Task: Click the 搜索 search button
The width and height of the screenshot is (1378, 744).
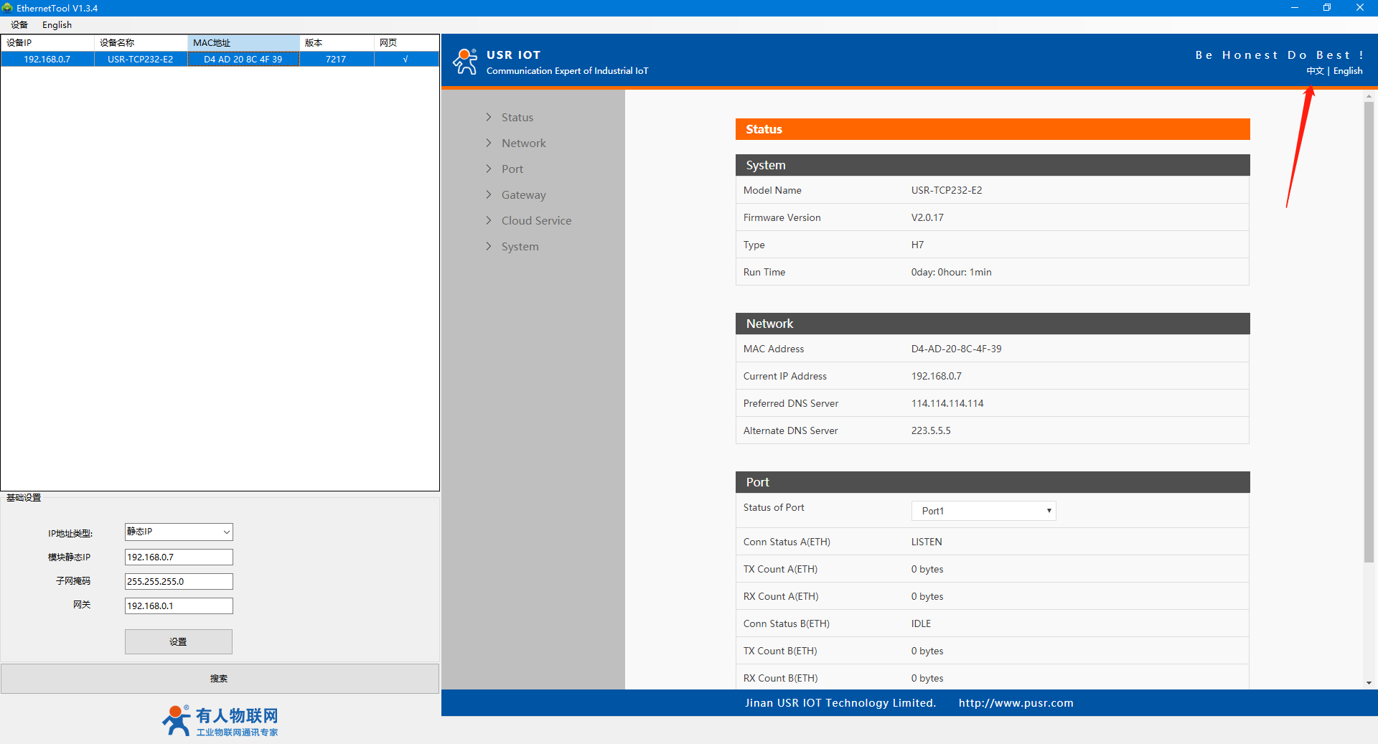Action: pos(219,679)
